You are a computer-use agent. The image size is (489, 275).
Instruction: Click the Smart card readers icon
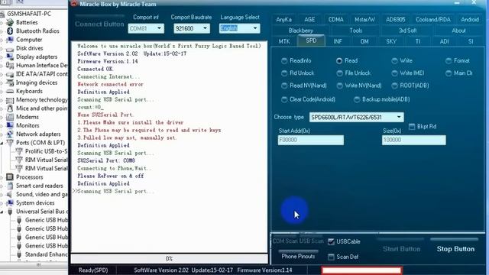(10, 186)
